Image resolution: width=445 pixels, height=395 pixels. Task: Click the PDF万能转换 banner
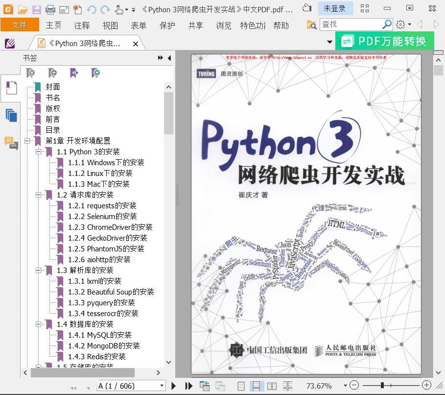385,41
